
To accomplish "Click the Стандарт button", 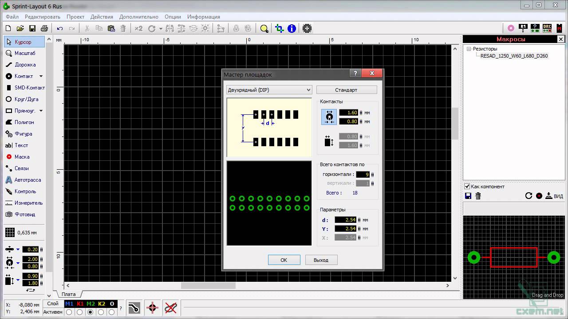I will point(347,90).
